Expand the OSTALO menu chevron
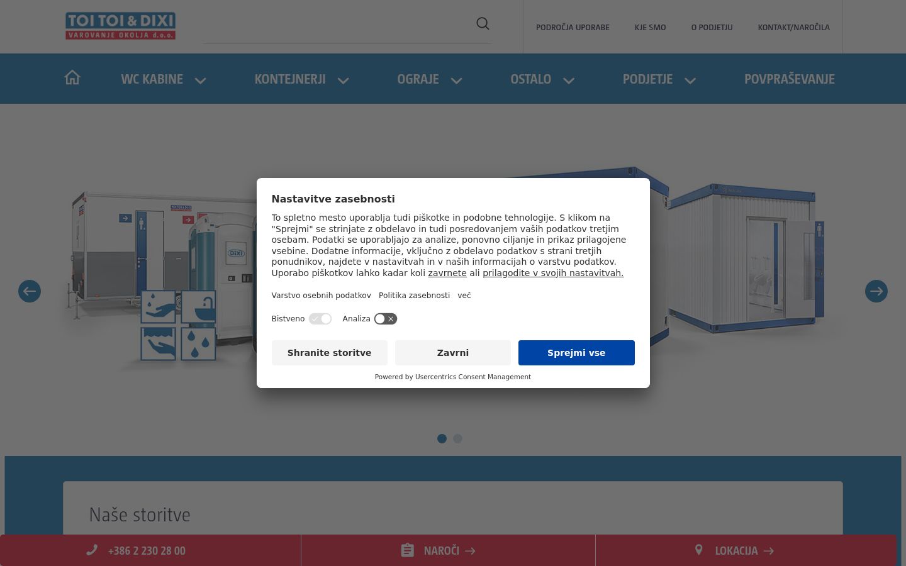The width and height of the screenshot is (906, 566). click(569, 80)
